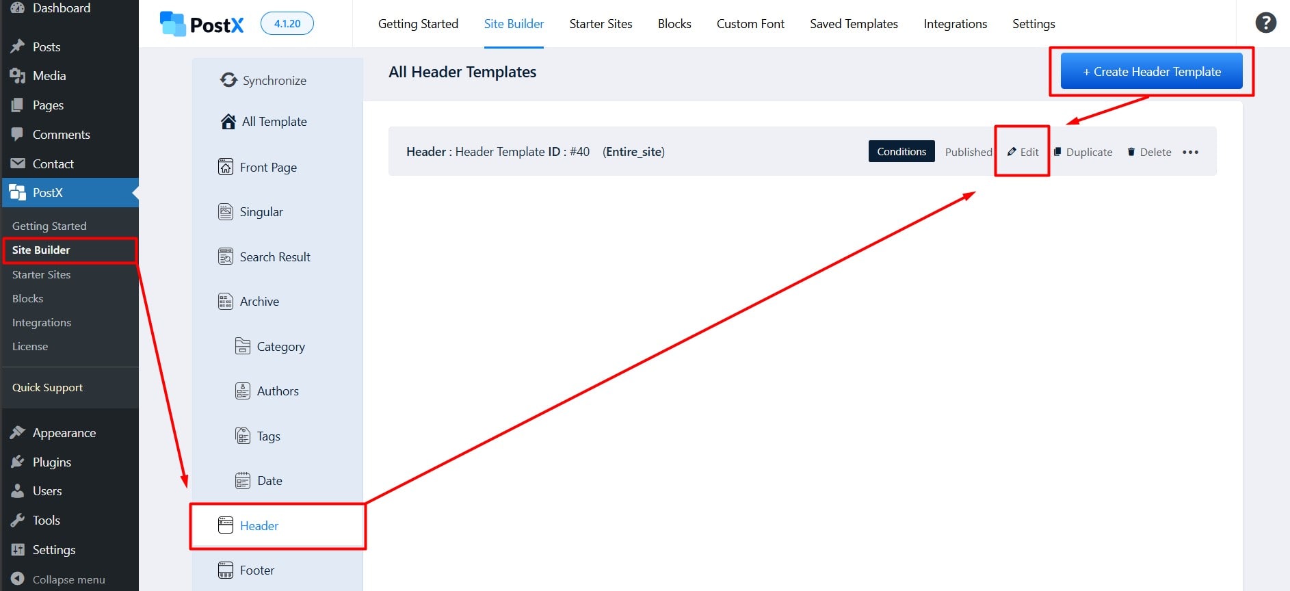Click the pencil Edit icon

[1012, 152]
